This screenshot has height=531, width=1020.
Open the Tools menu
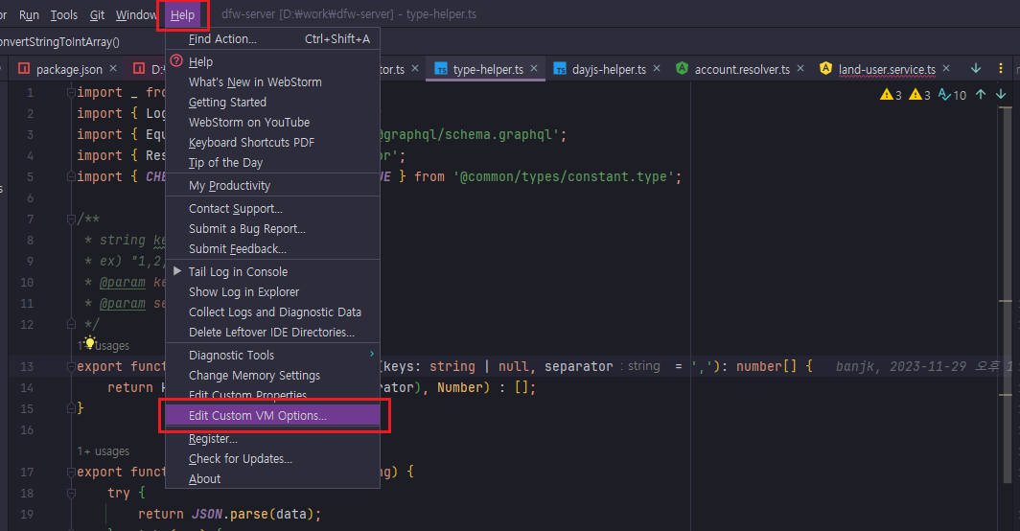tap(63, 15)
